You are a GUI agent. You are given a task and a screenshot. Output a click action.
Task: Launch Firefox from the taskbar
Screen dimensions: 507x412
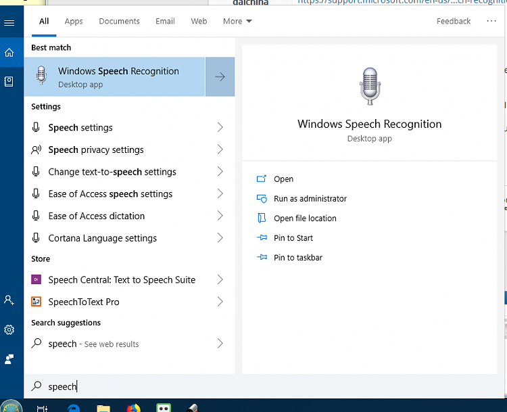[134, 408]
